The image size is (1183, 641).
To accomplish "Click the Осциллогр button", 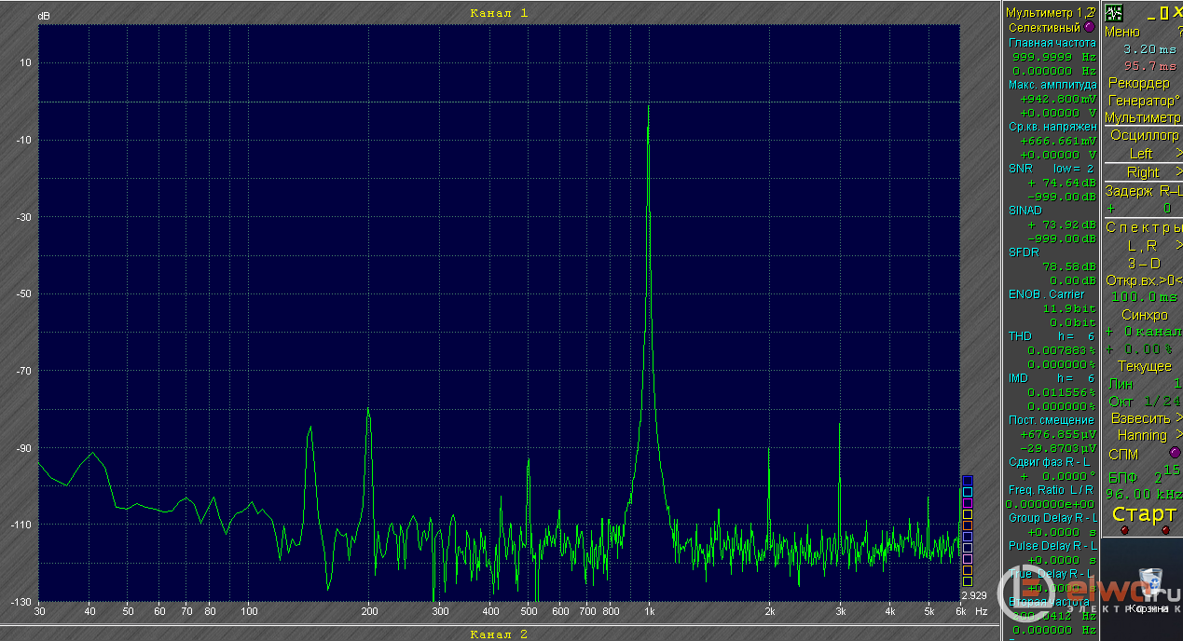I will pos(1144,136).
